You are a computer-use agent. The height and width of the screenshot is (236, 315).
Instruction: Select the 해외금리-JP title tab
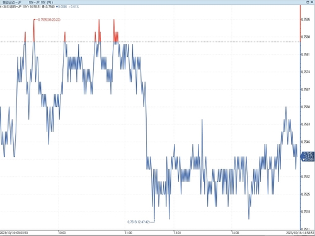tap(12, 3)
